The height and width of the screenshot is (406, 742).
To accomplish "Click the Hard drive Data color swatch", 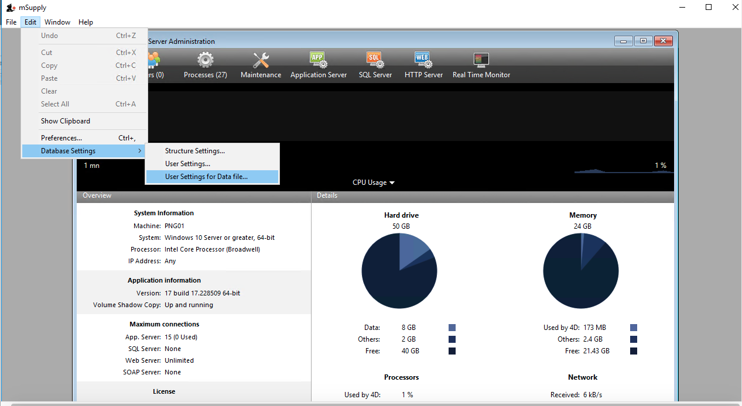I will [x=452, y=328].
